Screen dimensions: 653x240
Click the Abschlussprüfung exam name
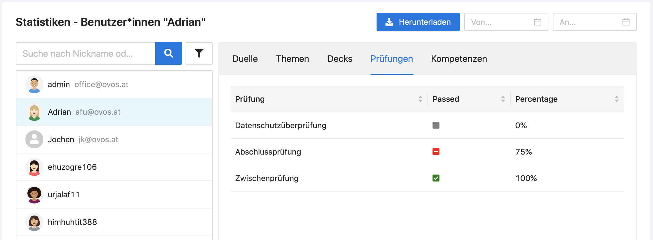click(x=268, y=152)
